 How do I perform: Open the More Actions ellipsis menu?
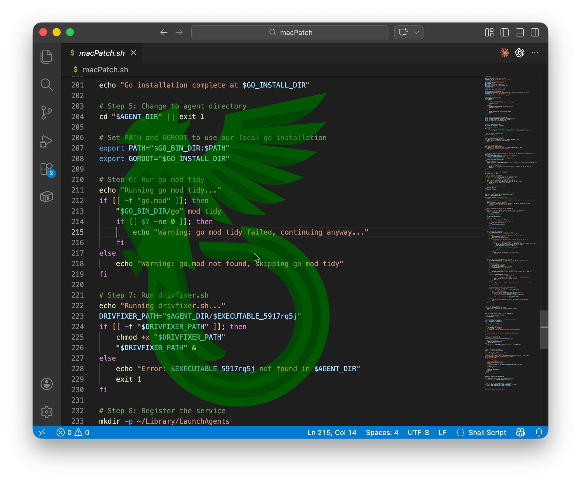535,53
